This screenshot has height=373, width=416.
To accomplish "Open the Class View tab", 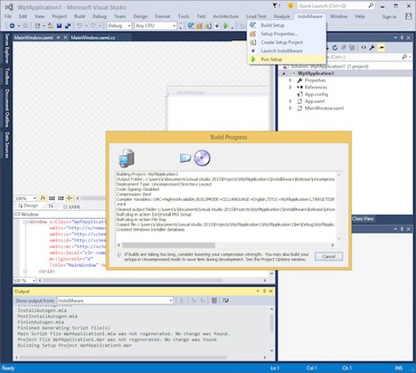I will (363, 219).
